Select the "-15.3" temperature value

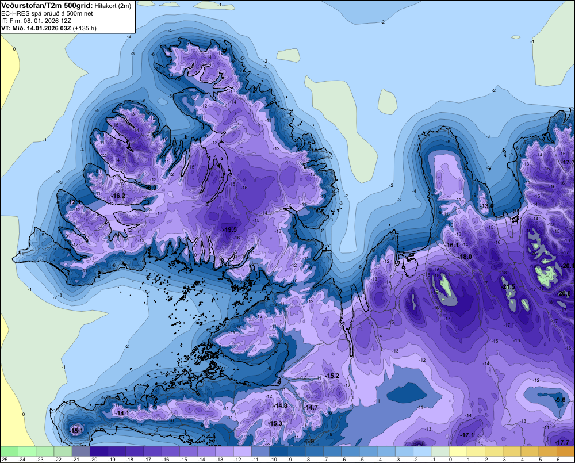coord(275,424)
